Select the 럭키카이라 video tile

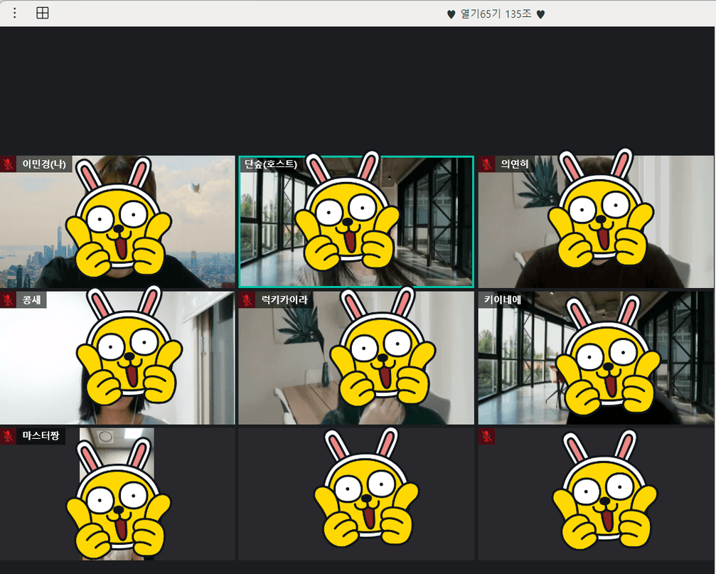click(356, 358)
